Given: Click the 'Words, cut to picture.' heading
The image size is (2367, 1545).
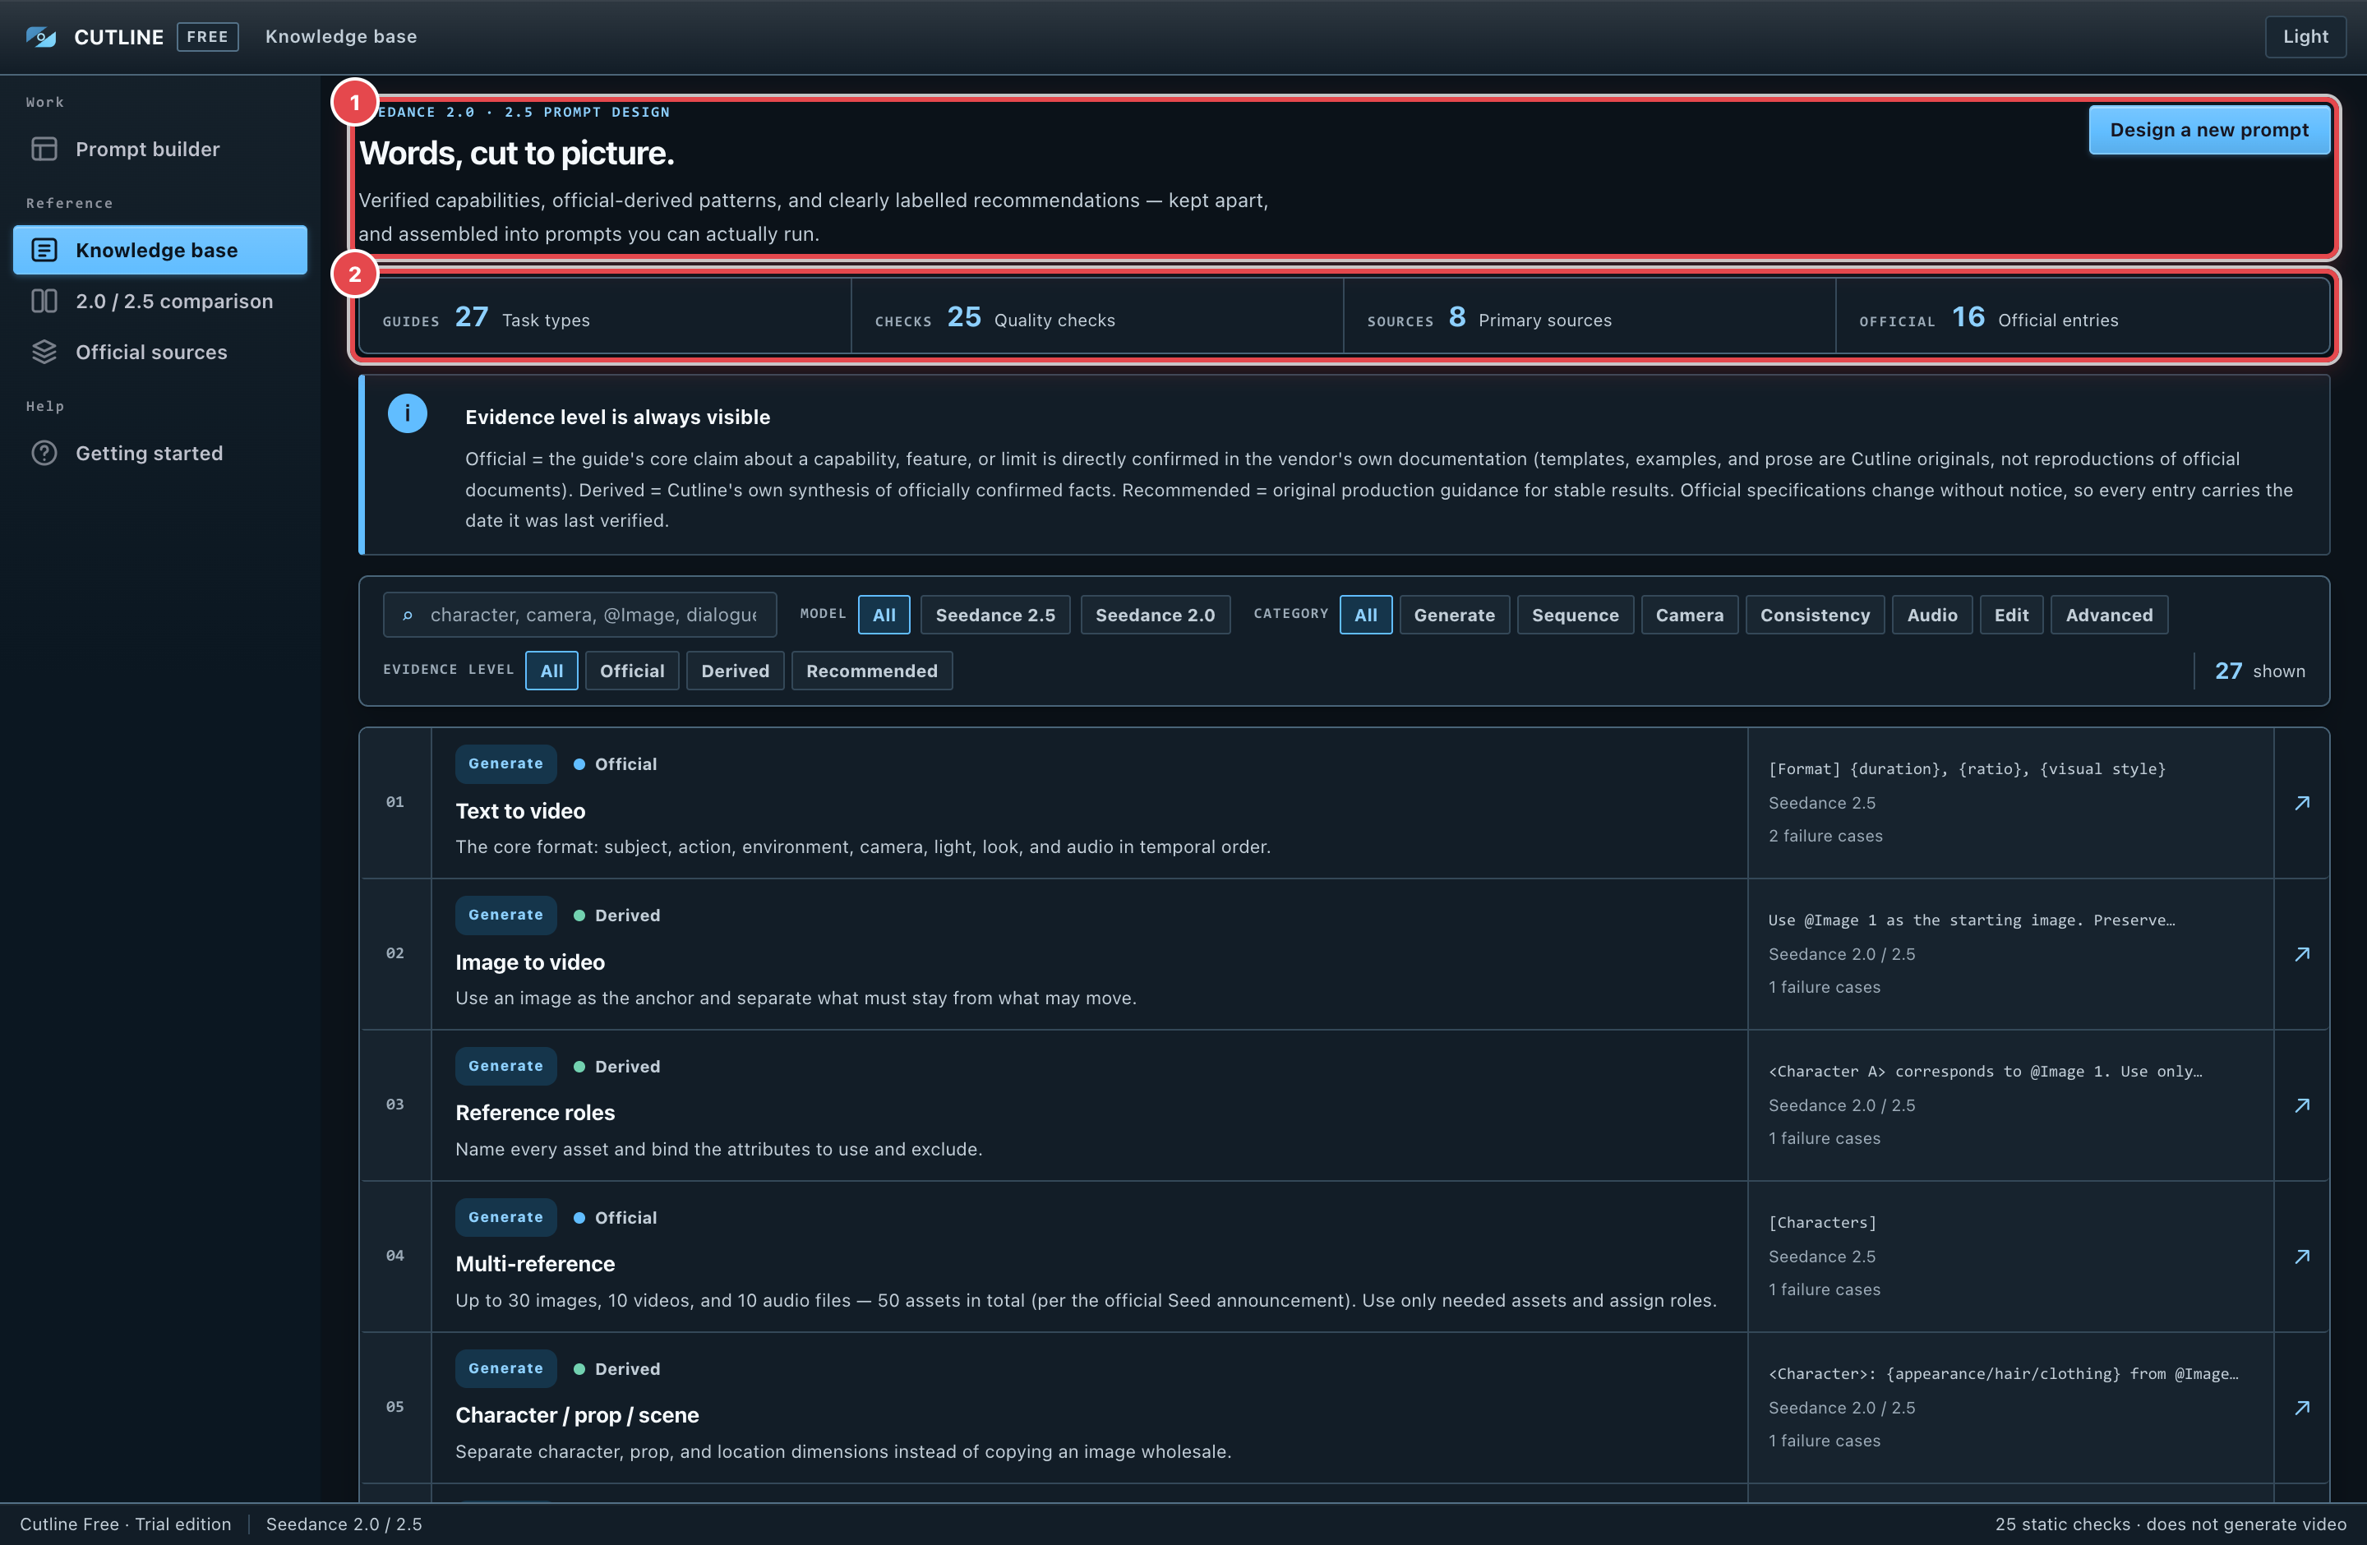Looking at the screenshot, I should click(x=516, y=153).
